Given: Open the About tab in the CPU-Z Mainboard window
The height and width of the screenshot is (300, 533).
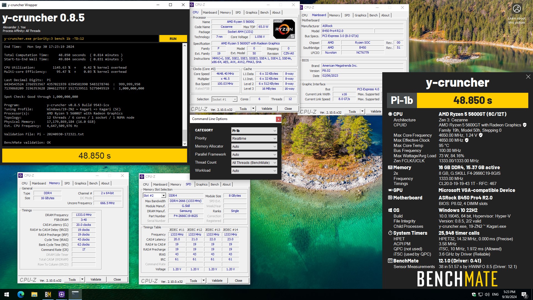Looking at the screenshot, I should (x=385, y=15).
